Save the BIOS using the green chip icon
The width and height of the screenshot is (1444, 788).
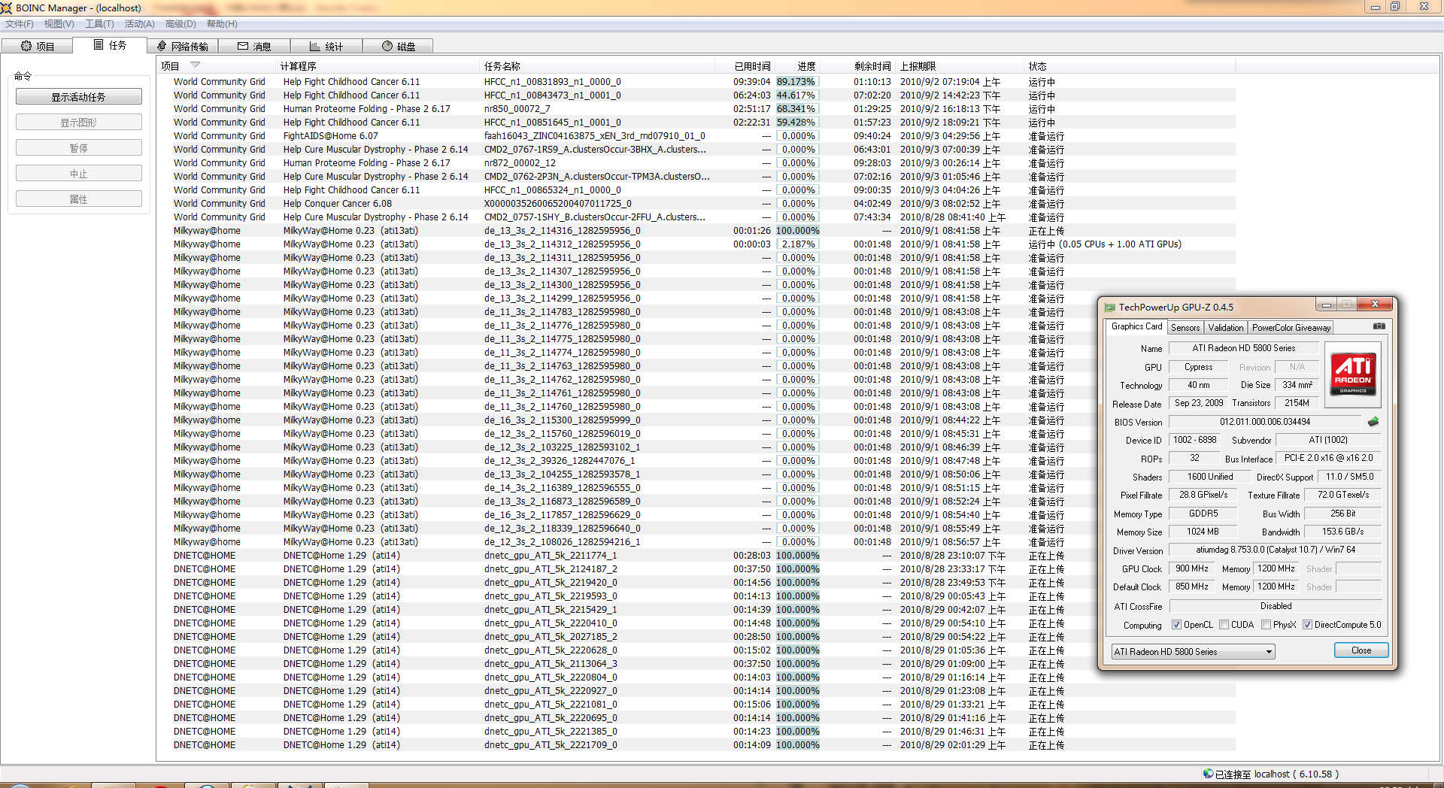click(1373, 422)
